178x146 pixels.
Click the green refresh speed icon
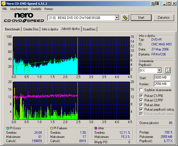(x=167, y=70)
